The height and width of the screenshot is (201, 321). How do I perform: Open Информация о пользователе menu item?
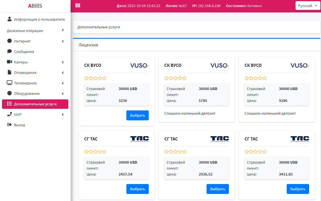tap(35, 20)
